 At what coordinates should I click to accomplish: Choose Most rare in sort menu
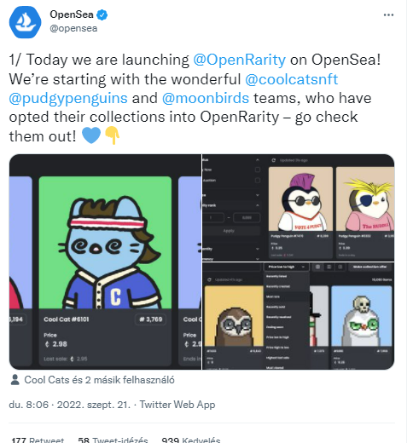[x=286, y=296]
